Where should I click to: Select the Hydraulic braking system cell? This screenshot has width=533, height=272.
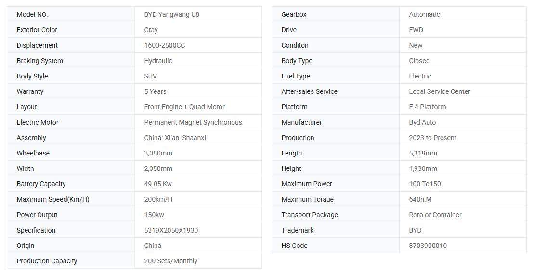[x=198, y=61]
